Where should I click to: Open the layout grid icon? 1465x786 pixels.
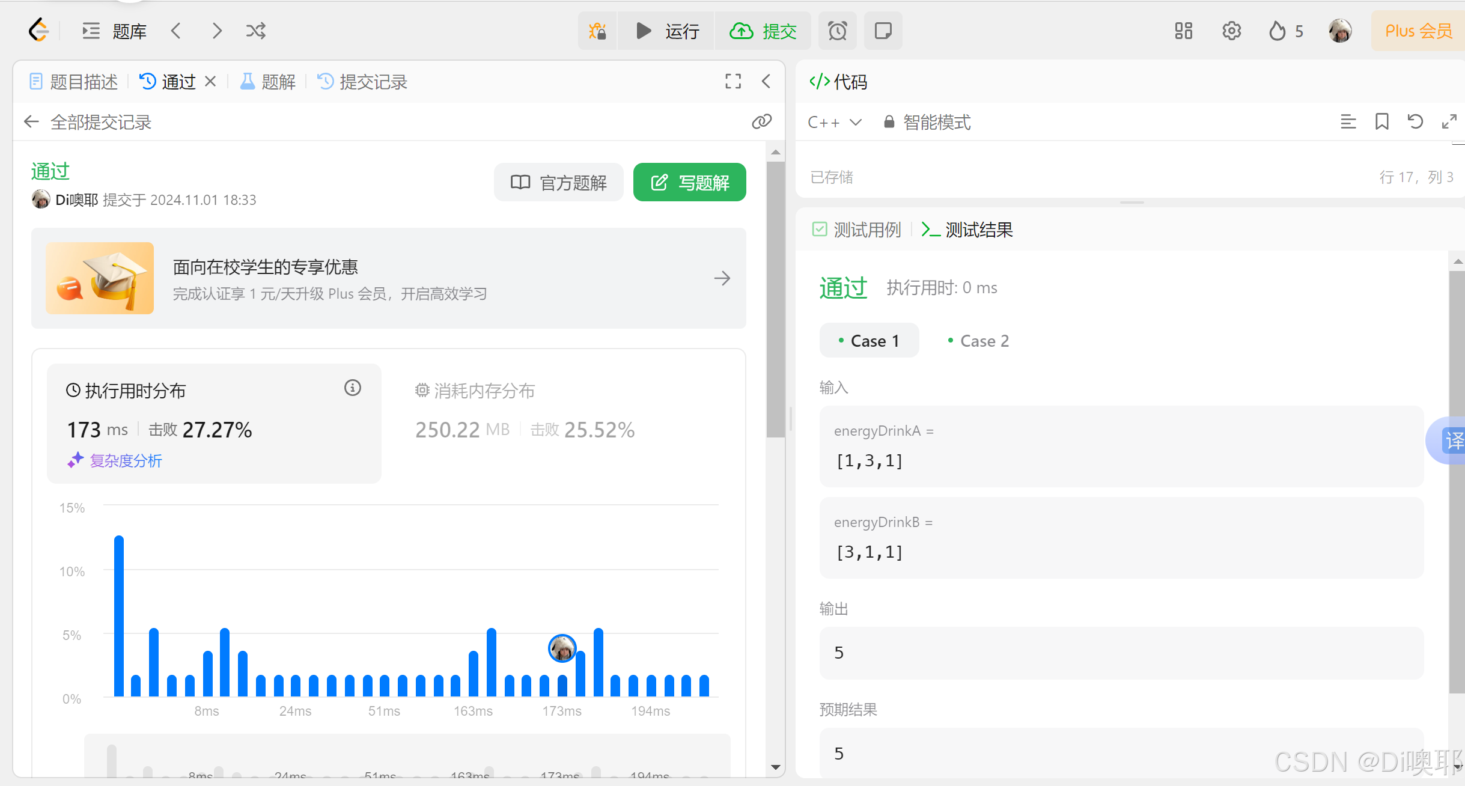pyautogui.click(x=1183, y=31)
